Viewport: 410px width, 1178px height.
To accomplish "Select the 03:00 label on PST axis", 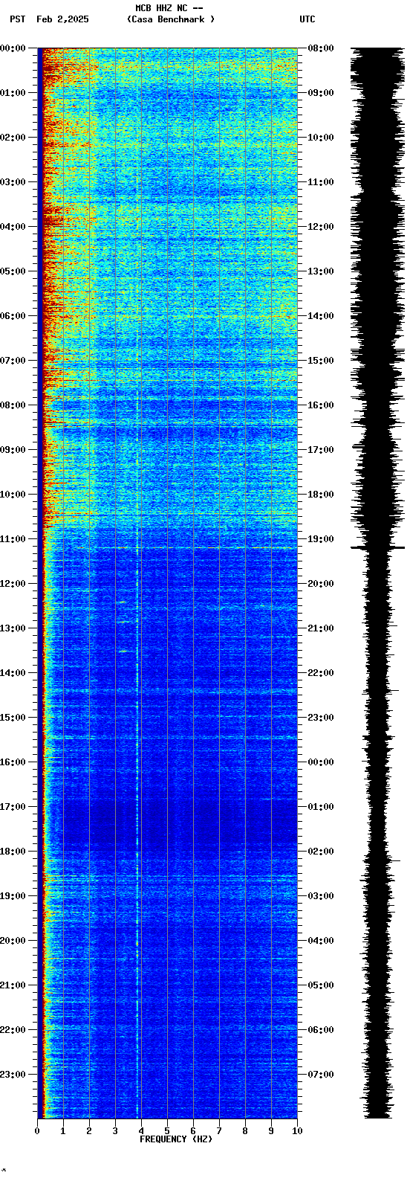I will [x=13, y=182].
